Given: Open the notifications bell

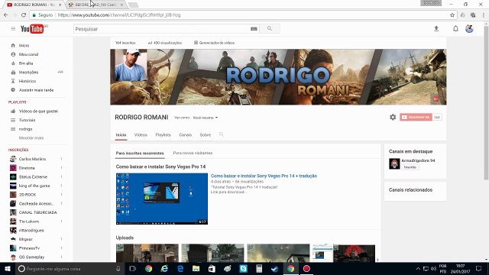Looking at the screenshot, I should (x=455, y=29).
